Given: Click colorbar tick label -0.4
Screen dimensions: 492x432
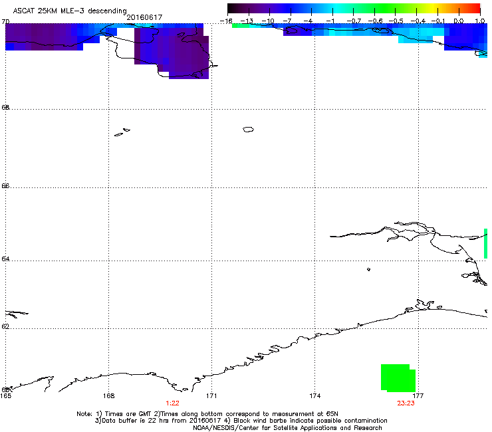Looking at the screenshot, I should coord(418,21).
